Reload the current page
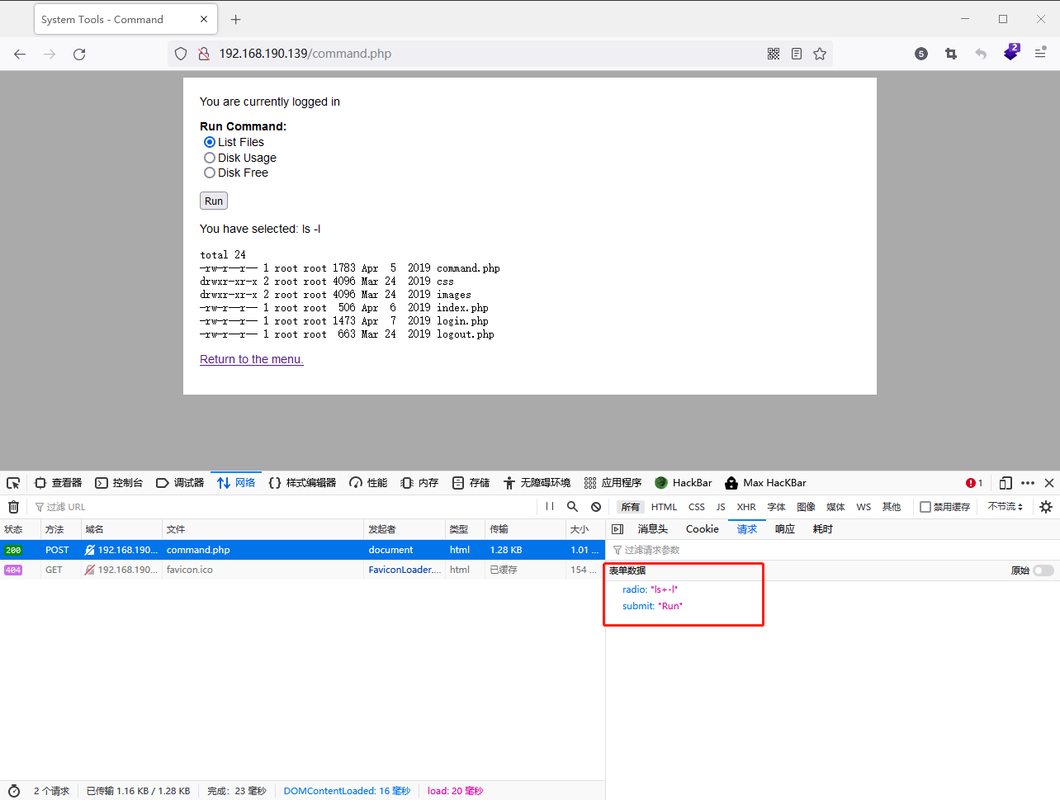 [x=79, y=54]
